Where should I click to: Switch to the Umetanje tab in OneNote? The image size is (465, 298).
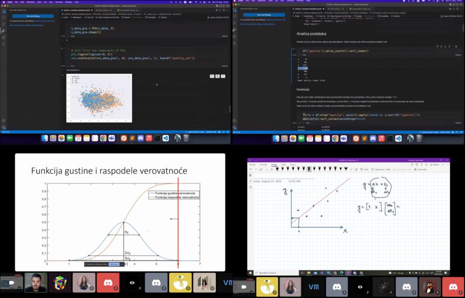263,164
